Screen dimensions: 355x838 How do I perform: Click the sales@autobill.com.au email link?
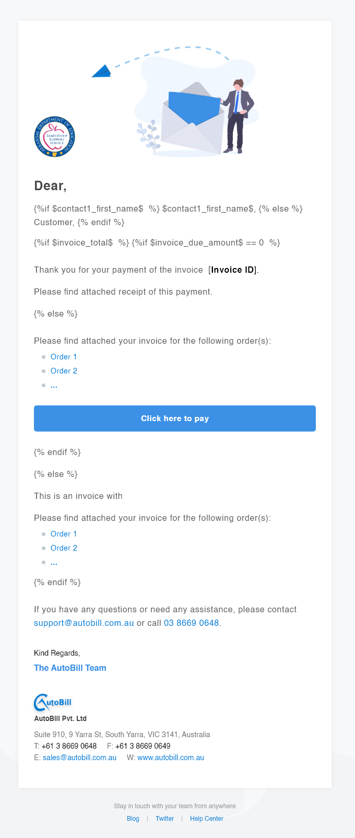click(x=79, y=758)
